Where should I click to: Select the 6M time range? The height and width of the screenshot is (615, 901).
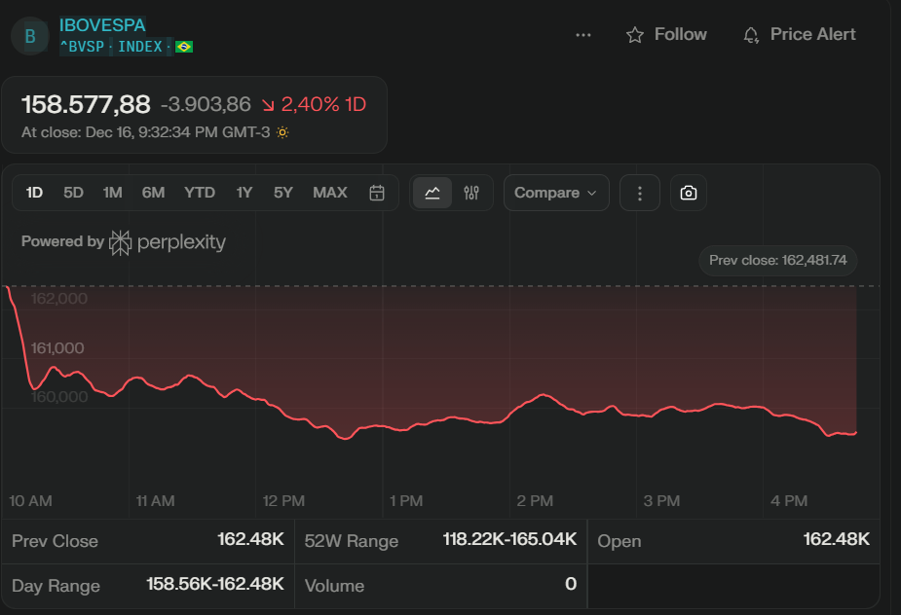(x=153, y=193)
